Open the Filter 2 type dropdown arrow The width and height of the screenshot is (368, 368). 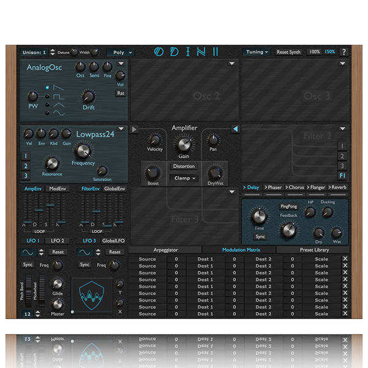pos(342,129)
